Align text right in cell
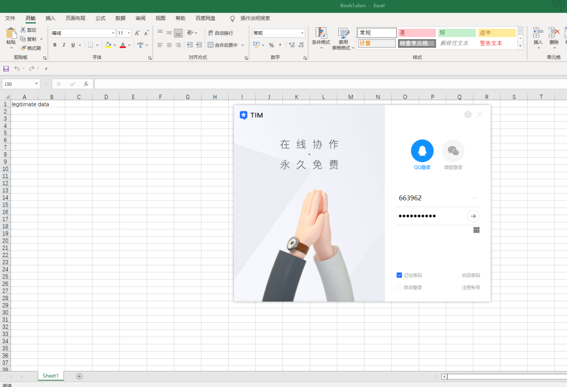567x387 pixels. pyautogui.click(x=178, y=45)
